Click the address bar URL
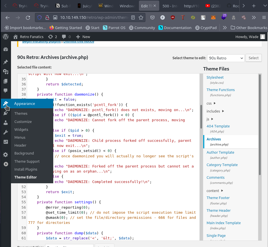This screenshot has width=268, height=247. coord(94,17)
